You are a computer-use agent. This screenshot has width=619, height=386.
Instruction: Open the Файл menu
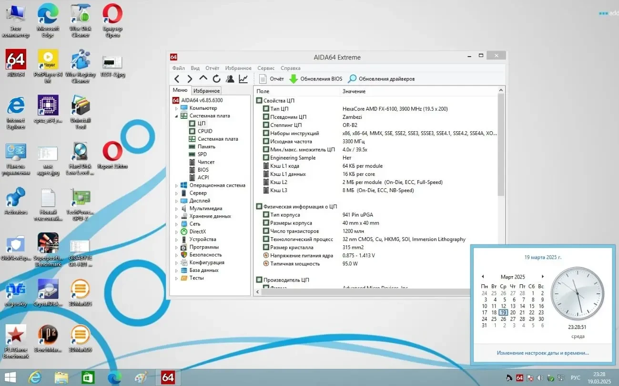coord(179,68)
